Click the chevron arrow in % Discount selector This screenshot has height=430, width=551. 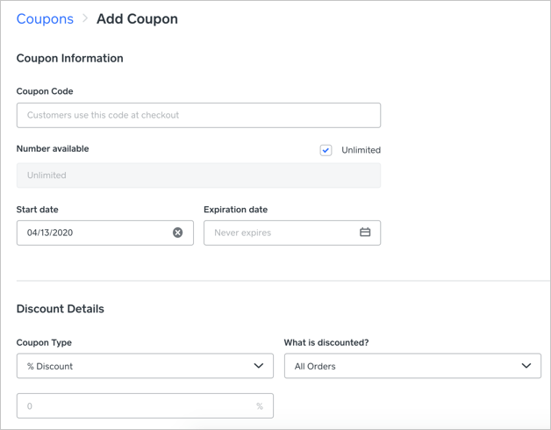[x=259, y=366]
